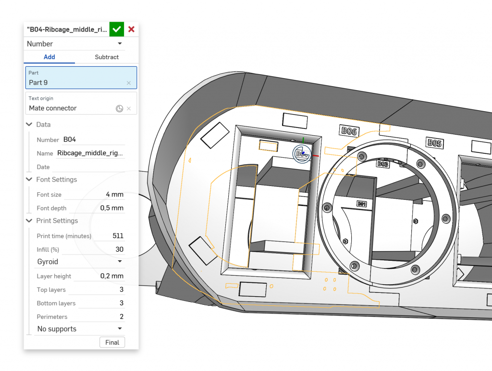Click the mate connector clock icon

(x=119, y=109)
